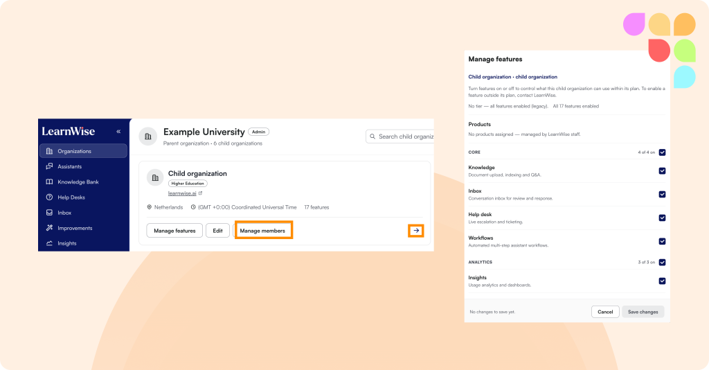Uncheck the Inbox feature checkbox

coord(662,195)
